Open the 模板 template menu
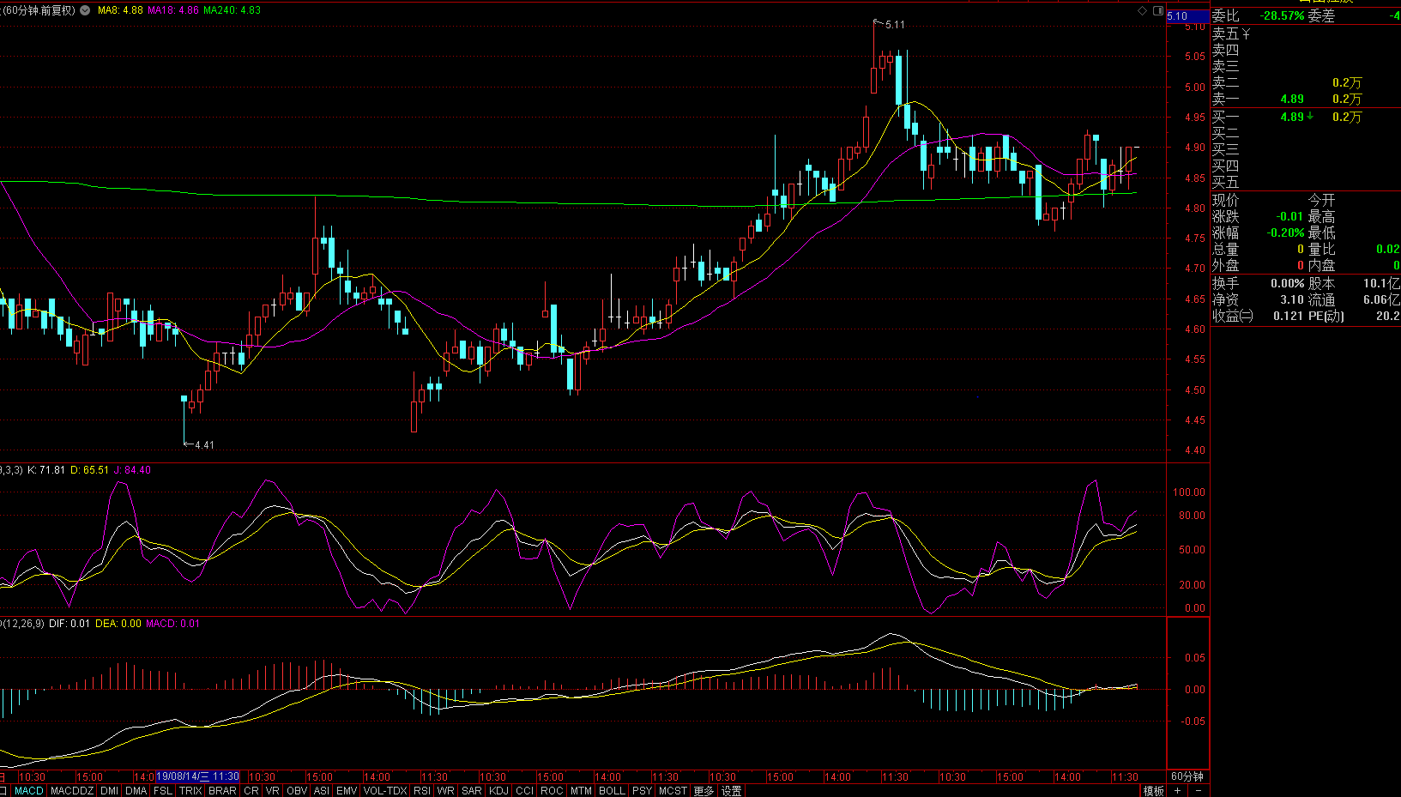The height and width of the screenshot is (797, 1401). pos(1153,791)
